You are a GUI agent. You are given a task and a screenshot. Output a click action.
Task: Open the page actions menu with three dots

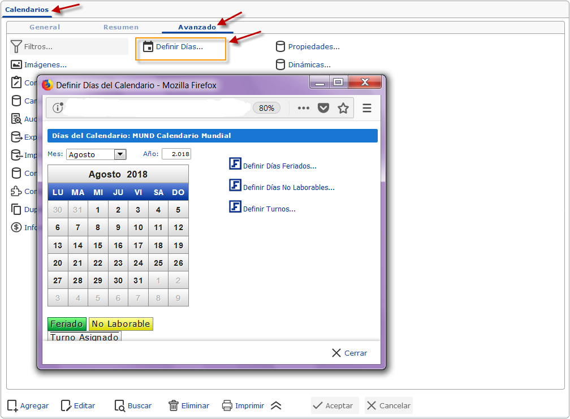(x=303, y=107)
